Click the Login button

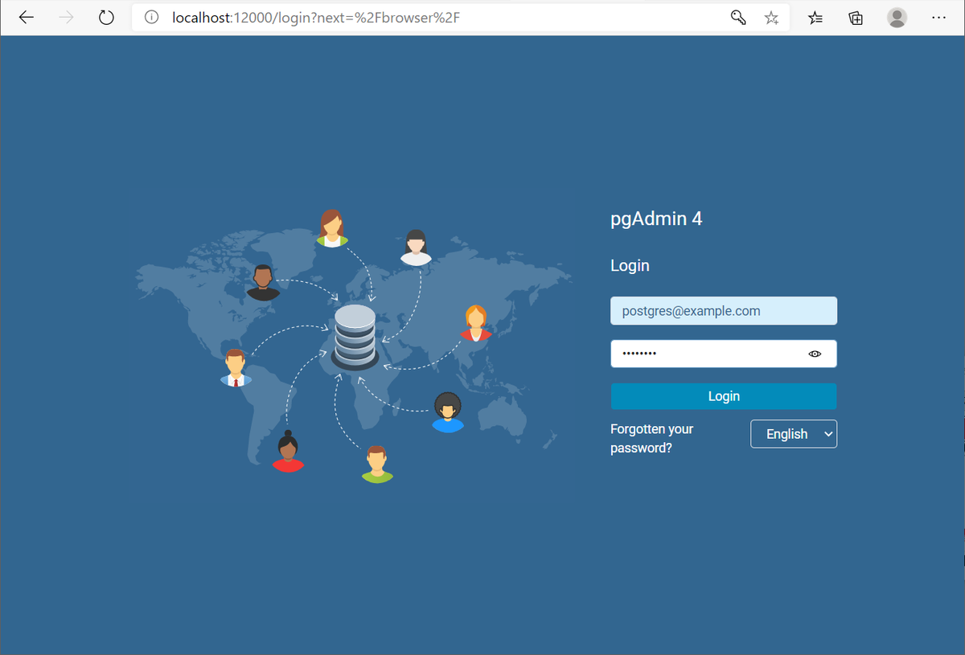pos(724,396)
